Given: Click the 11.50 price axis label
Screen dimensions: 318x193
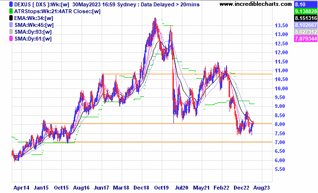Looking at the screenshot, I should coord(281,62).
